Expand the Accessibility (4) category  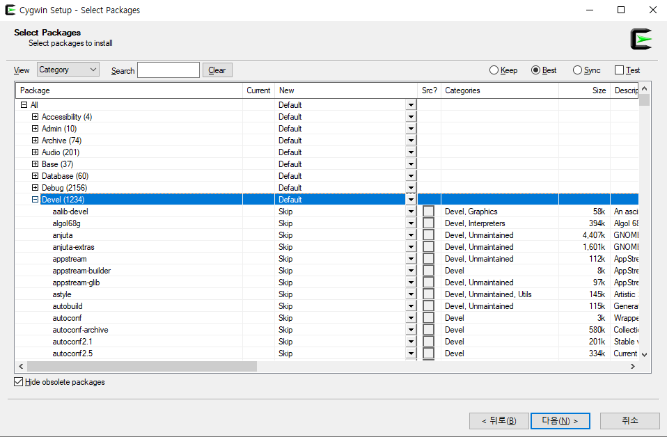pos(36,116)
